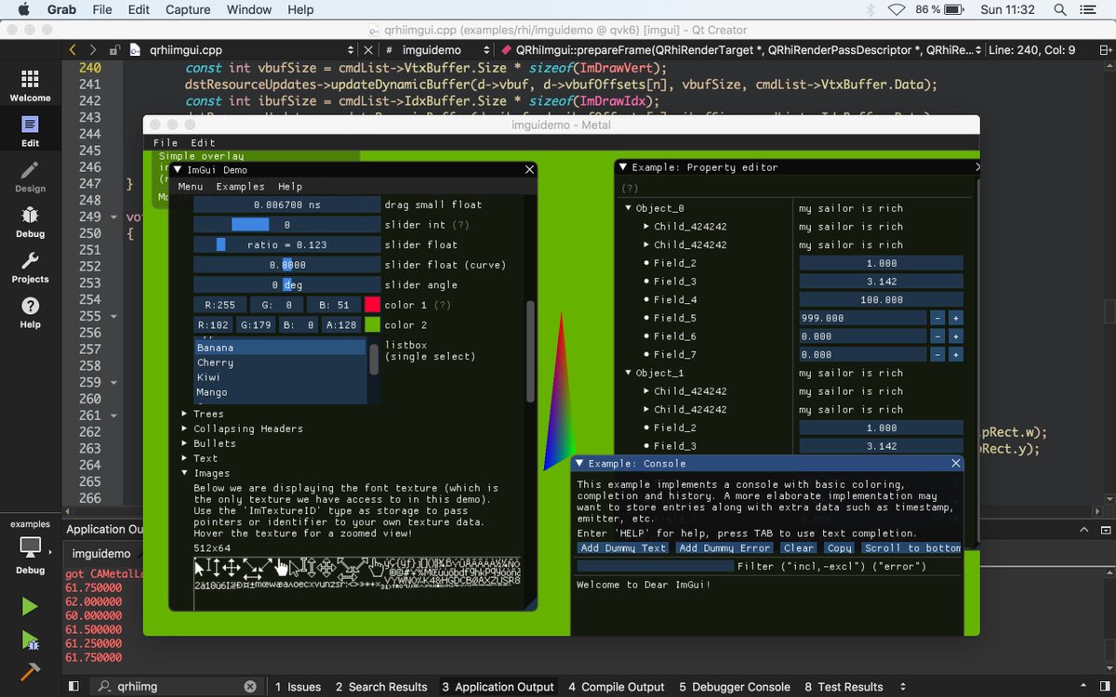Build the project using the hammer icon

pos(29,671)
